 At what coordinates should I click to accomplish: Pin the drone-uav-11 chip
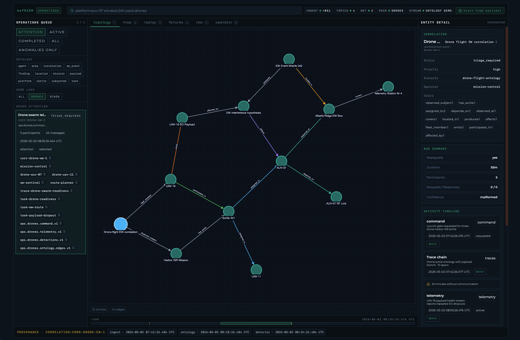77,174
